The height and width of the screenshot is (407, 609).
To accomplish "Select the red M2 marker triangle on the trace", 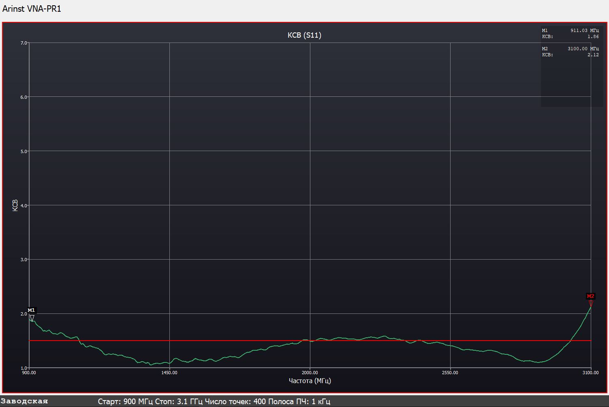I will 591,303.
